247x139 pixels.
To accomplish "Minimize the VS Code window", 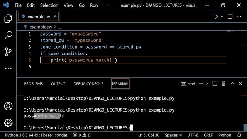I will pos(207,5).
